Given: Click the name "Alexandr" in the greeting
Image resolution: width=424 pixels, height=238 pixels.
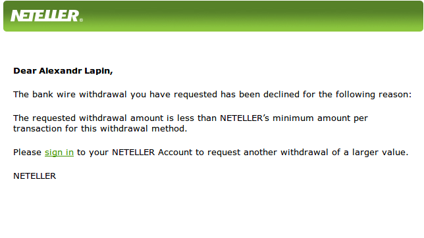Looking at the screenshot, I should [61, 71].
